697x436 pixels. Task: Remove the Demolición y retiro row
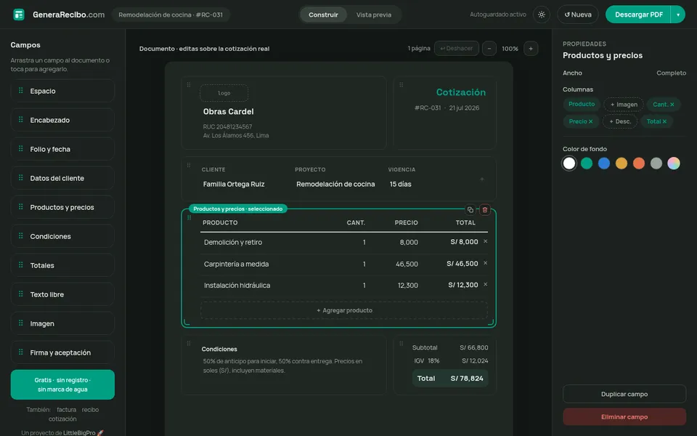[x=486, y=241]
